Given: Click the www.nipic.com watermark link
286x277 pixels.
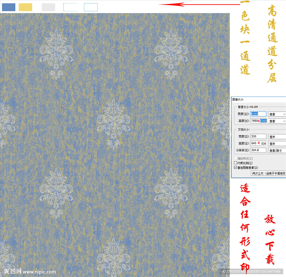Looking at the screenshot, I should [x=39, y=272].
